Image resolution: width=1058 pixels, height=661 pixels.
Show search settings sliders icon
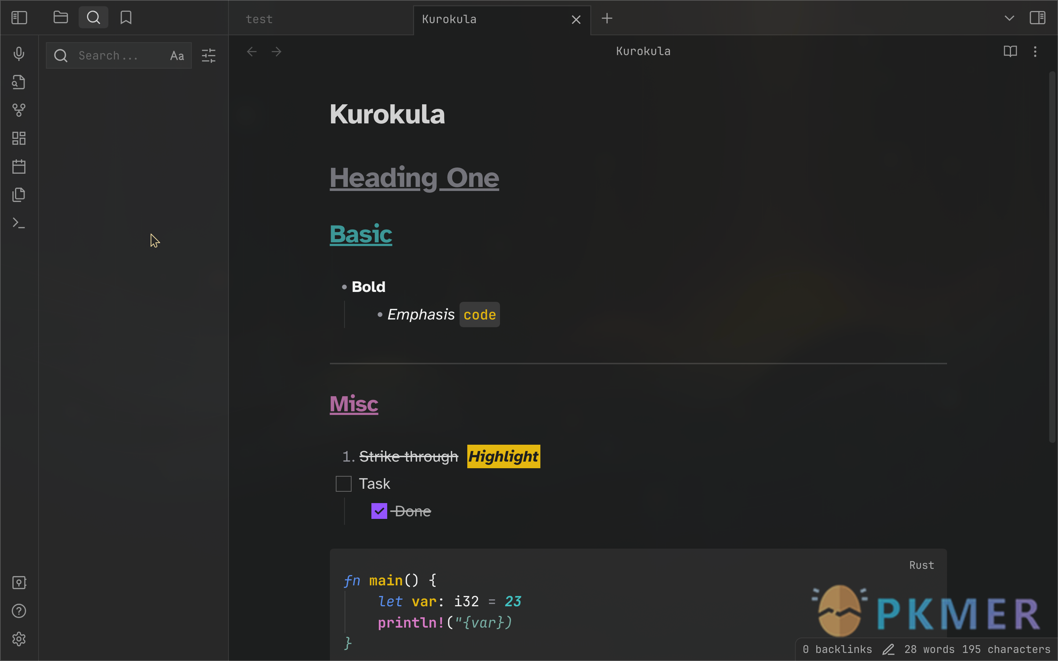(x=209, y=55)
